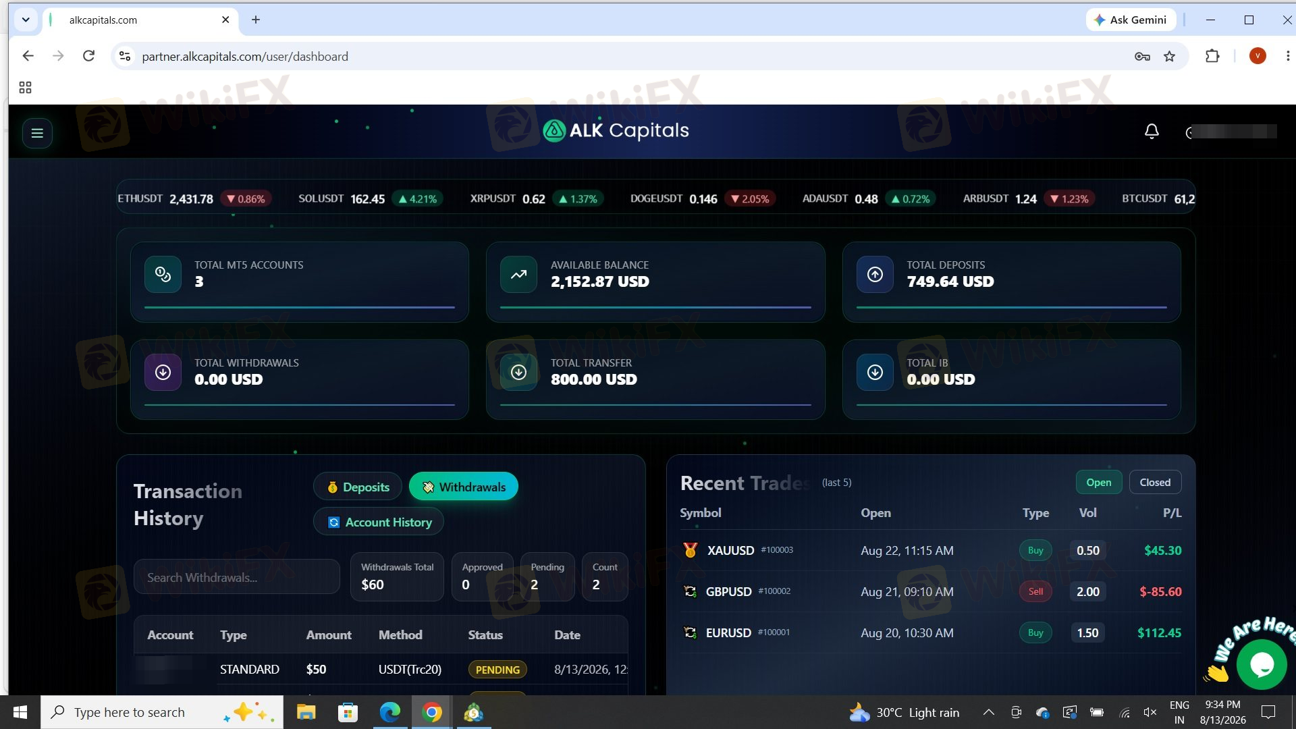Click the USDT(Trc20) method cell
The image size is (1296, 729).
tap(410, 669)
